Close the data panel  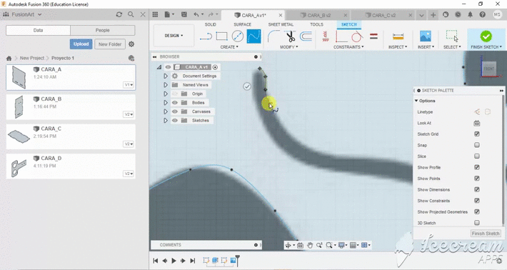143,14
